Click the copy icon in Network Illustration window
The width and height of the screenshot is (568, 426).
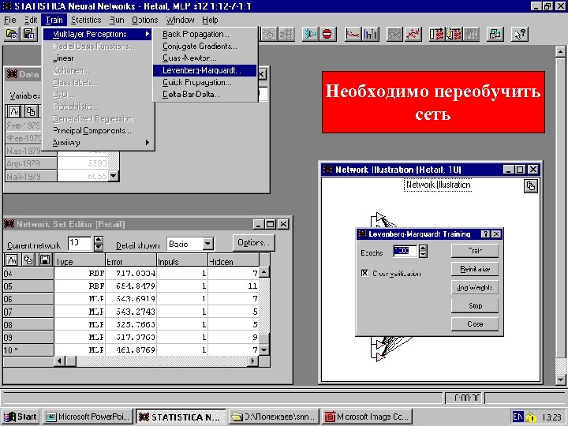[x=531, y=186]
